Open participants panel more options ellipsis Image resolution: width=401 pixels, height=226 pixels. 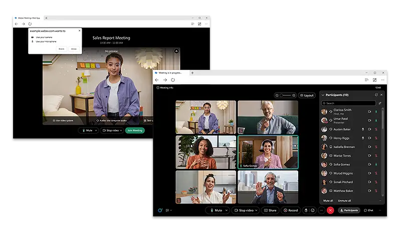(380, 200)
